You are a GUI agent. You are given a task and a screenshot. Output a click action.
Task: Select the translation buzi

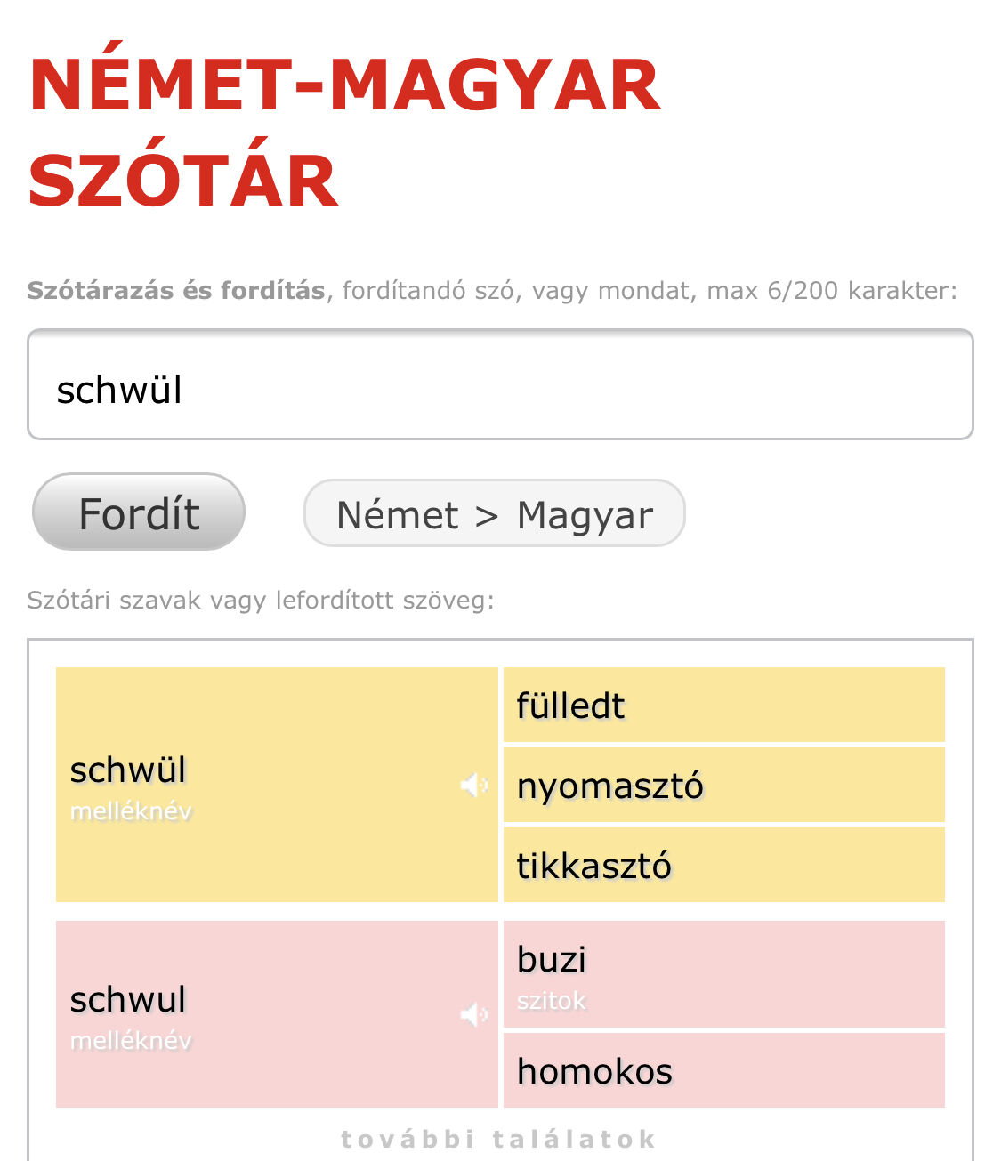(552, 960)
